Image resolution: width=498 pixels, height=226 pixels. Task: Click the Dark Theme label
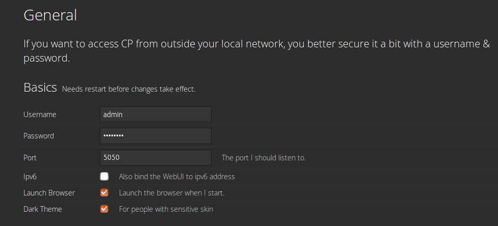pos(43,209)
